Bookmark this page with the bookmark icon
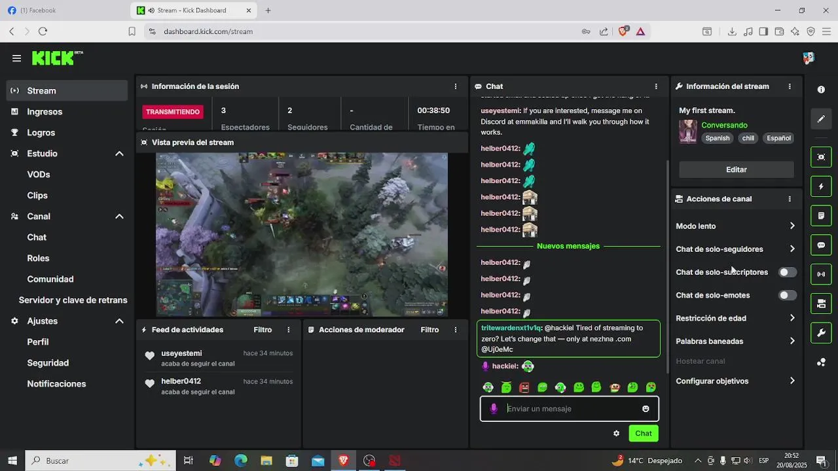The height and width of the screenshot is (471, 838). point(132,31)
